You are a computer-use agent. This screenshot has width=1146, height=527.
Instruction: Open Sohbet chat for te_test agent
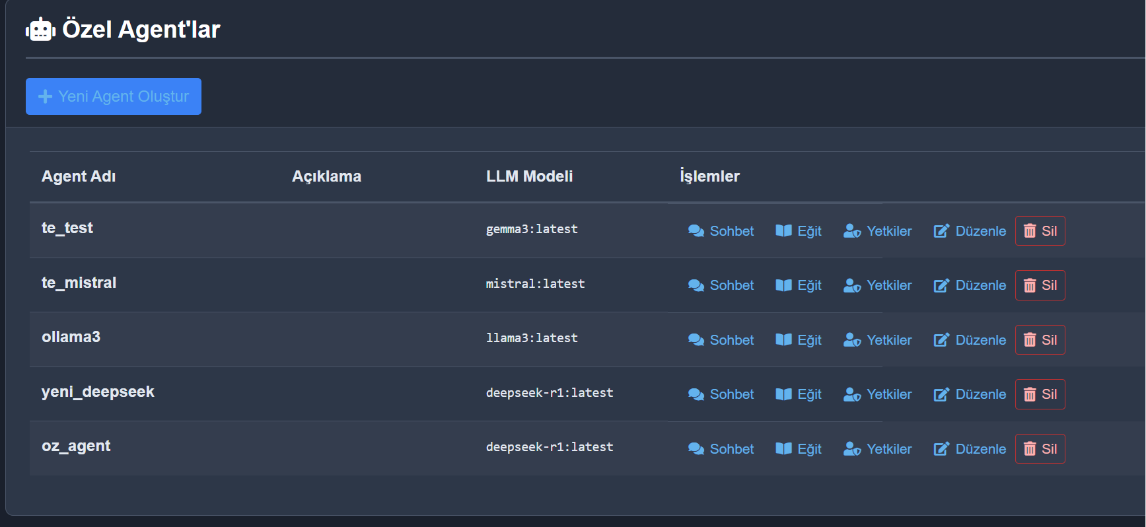pyautogui.click(x=721, y=231)
